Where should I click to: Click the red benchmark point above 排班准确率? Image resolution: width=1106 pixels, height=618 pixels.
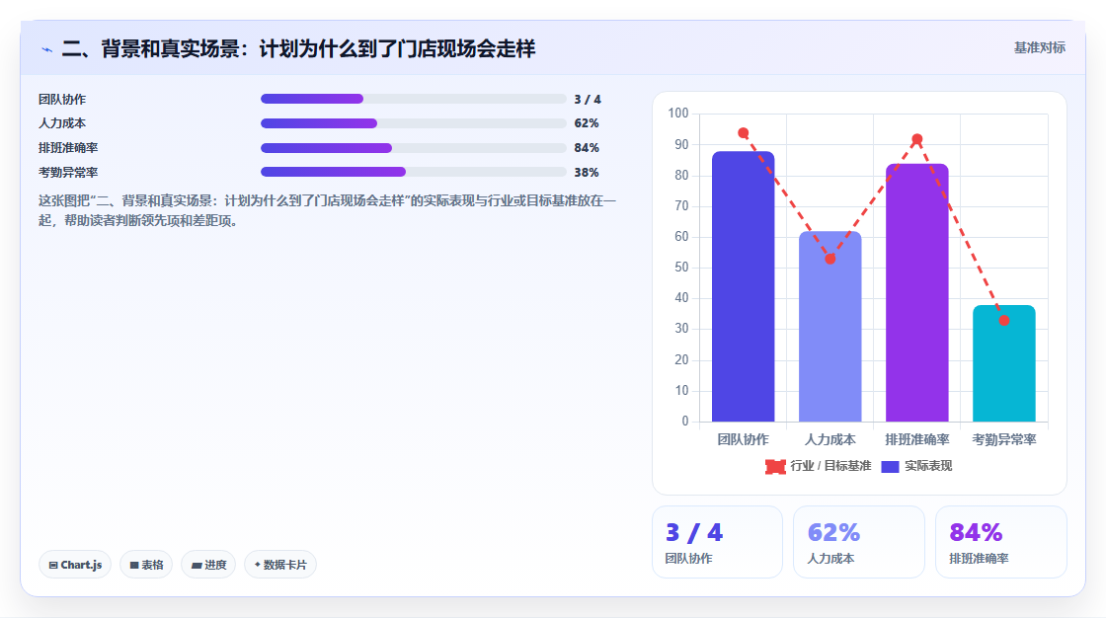917,139
